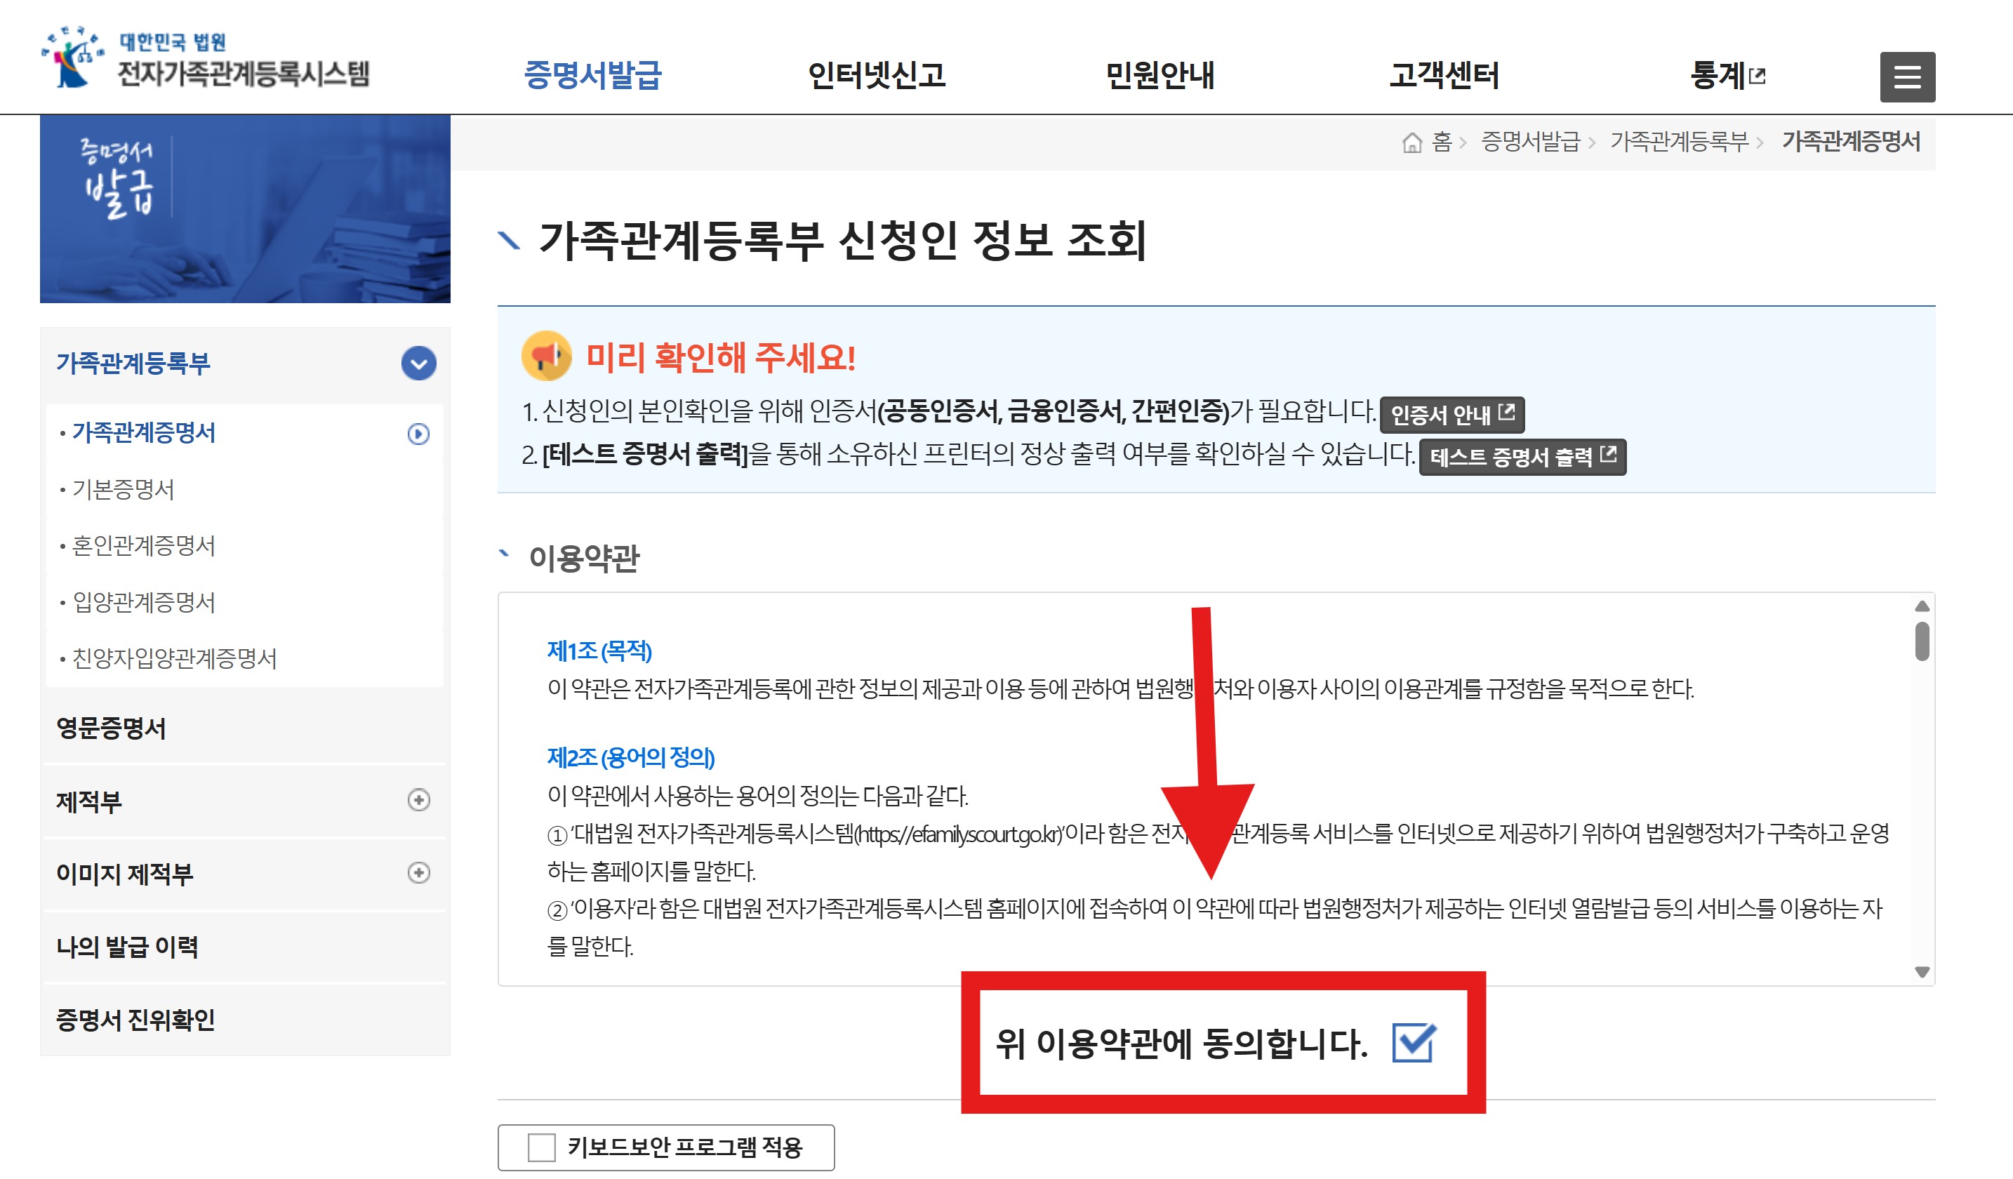Select 기본증명서 in the sidebar

pyautogui.click(x=123, y=489)
